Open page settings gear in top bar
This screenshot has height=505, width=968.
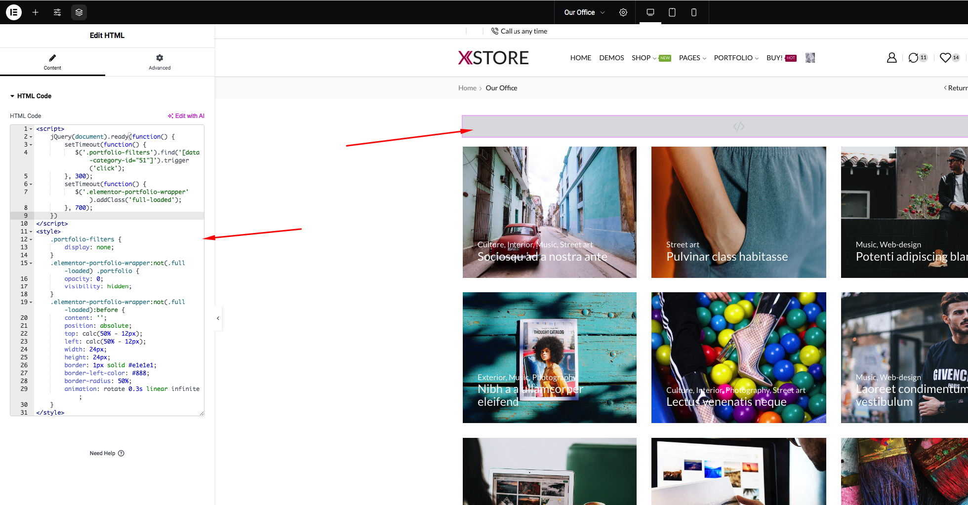pos(623,12)
